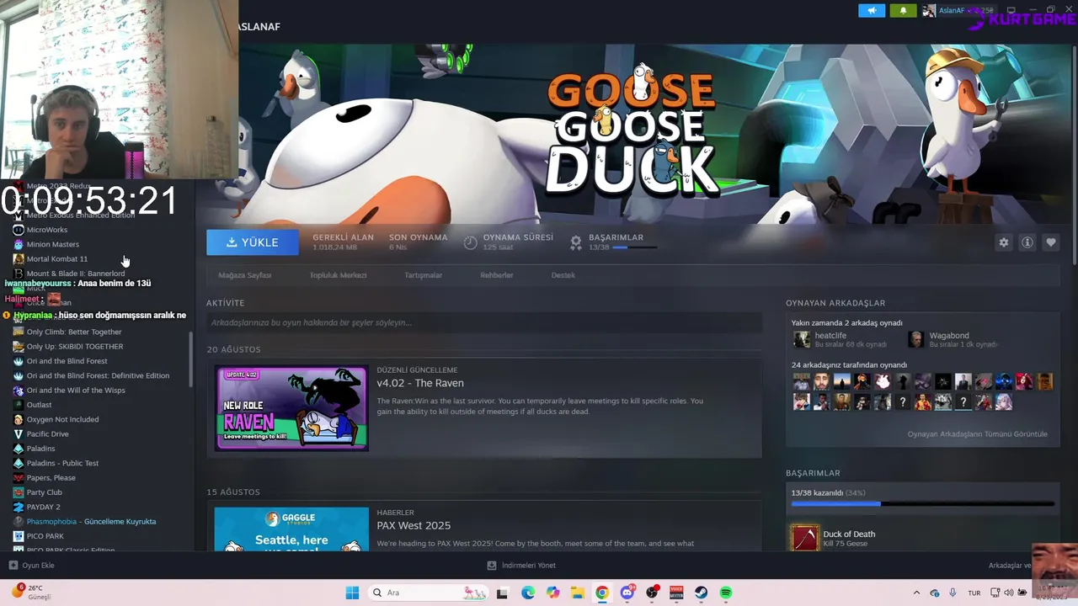Open the PAX West Seattle thumbnail
1078x606 pixels.
click(291, 529)
